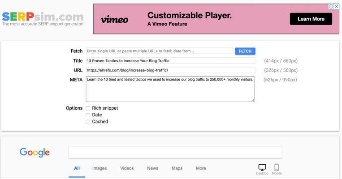
Task: Click the SERPsim.com logo
Action: 43,17
